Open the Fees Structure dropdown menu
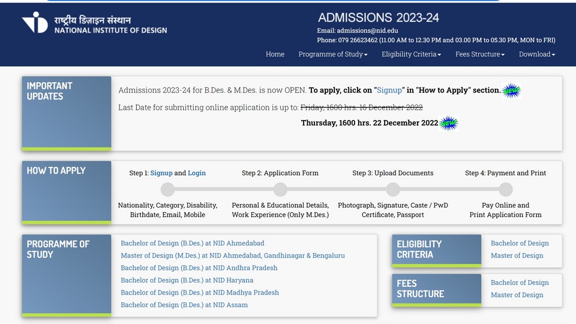The height and width of the screenshot is (324, 576). 480,55
